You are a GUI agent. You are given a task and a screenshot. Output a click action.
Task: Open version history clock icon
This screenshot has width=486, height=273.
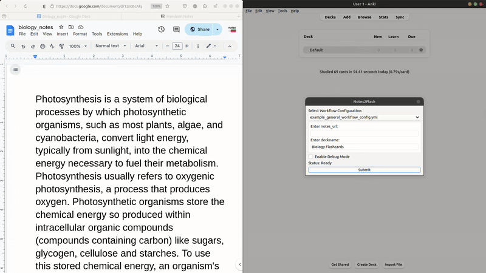click(161, 29)
